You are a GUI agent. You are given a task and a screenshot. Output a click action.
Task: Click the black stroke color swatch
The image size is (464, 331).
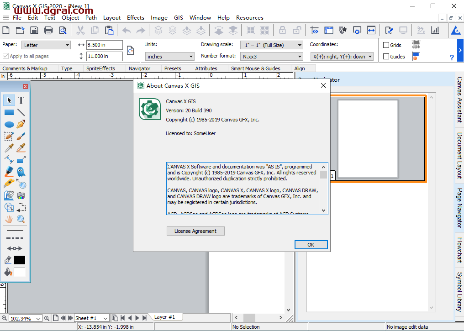(x=20, y=260)
